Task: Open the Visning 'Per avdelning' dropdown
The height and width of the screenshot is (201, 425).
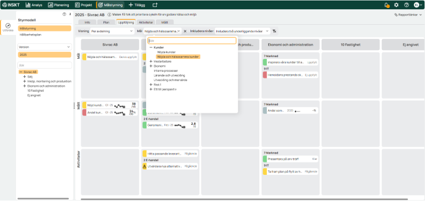Action: tap(112, 31)
